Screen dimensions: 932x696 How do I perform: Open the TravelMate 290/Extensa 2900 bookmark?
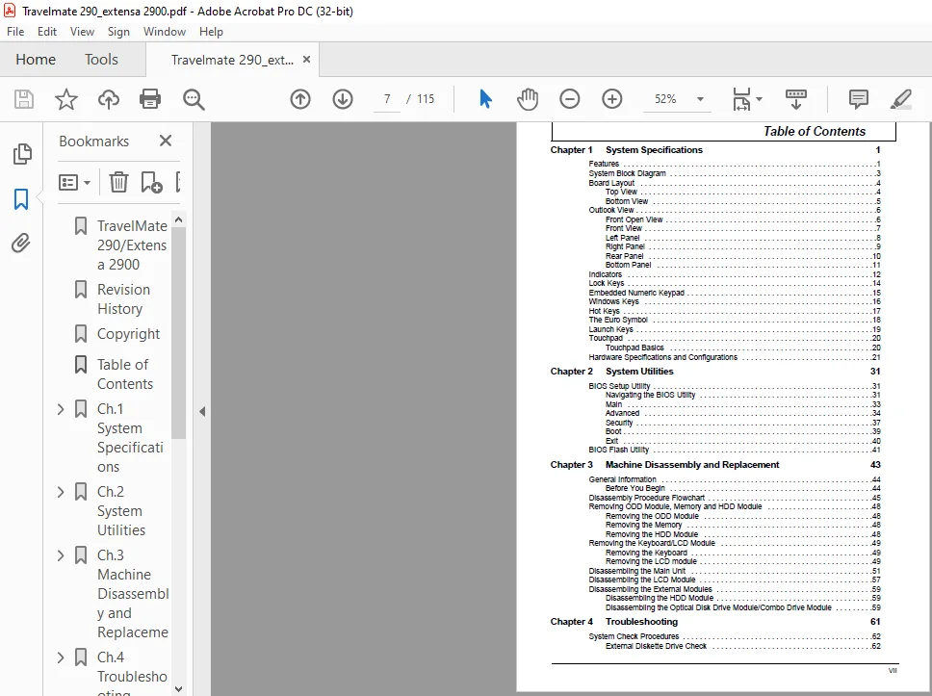(x=132, y=245)
